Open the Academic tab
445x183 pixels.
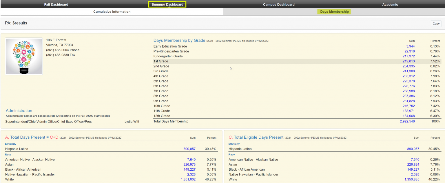tap(390, 4)
